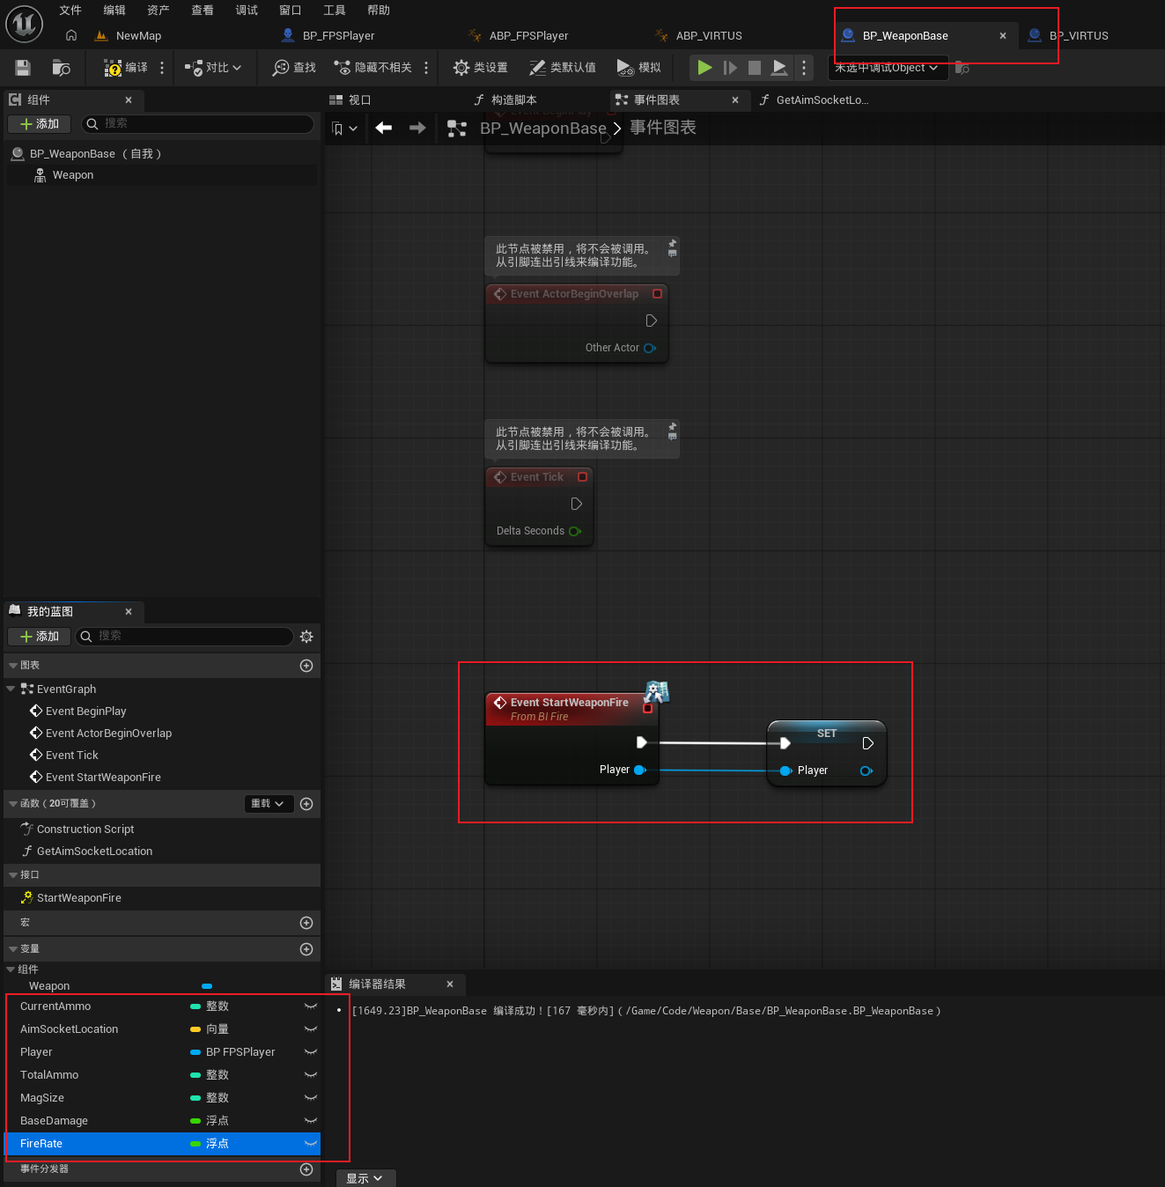The height and width of the screenshot is (1187, 1165).
Task: Open the graph bookmarks dropdown
Action: (x=344, y=129)
